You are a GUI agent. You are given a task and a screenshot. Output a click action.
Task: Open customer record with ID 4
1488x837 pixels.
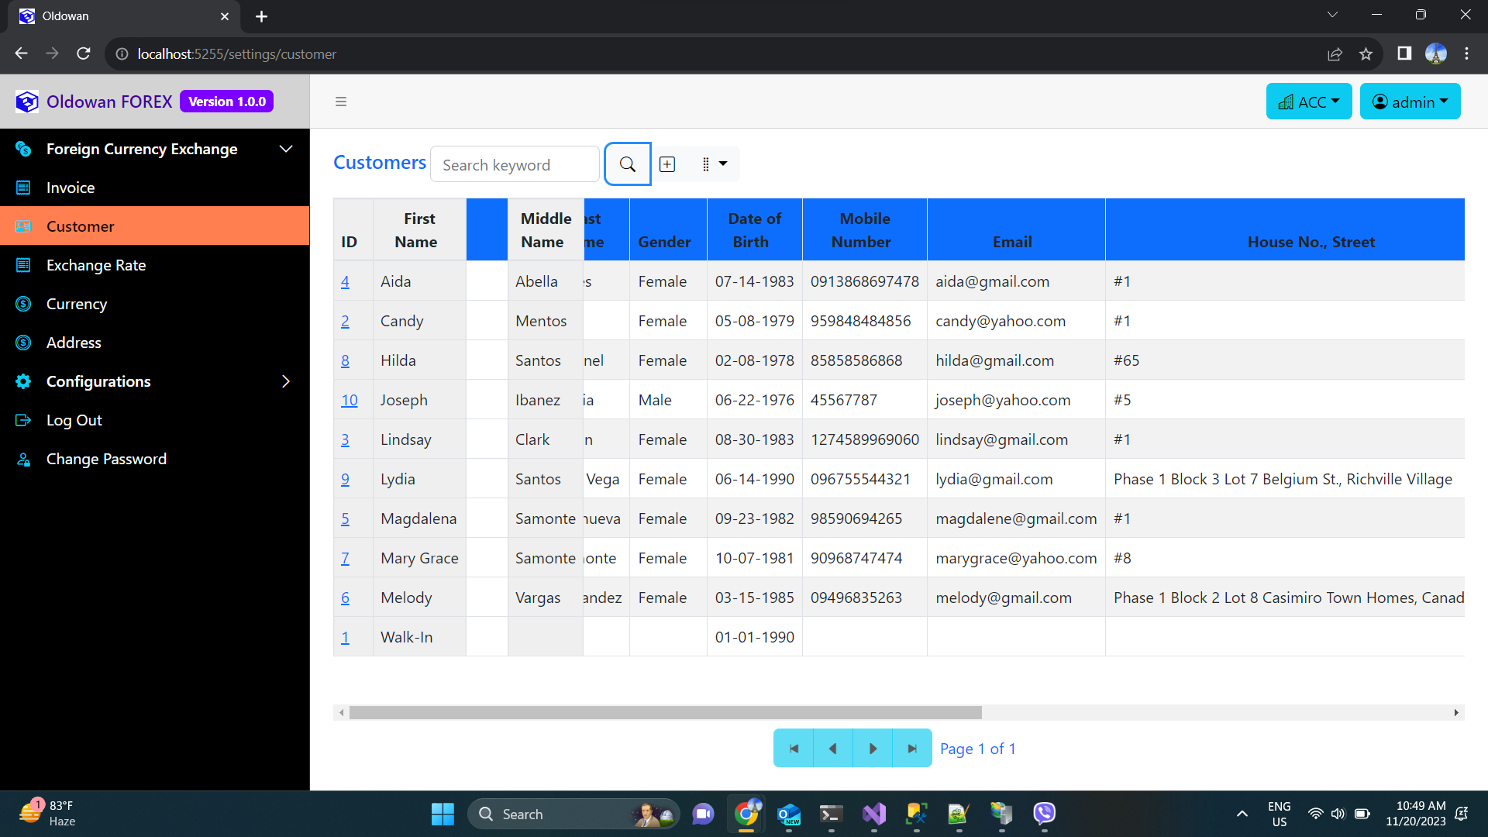346,281
